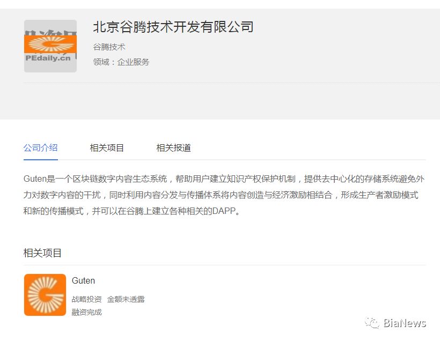440x341 pixels.
Task: Open the Guten project orange logo icon
Action: [x=45, y=295]
